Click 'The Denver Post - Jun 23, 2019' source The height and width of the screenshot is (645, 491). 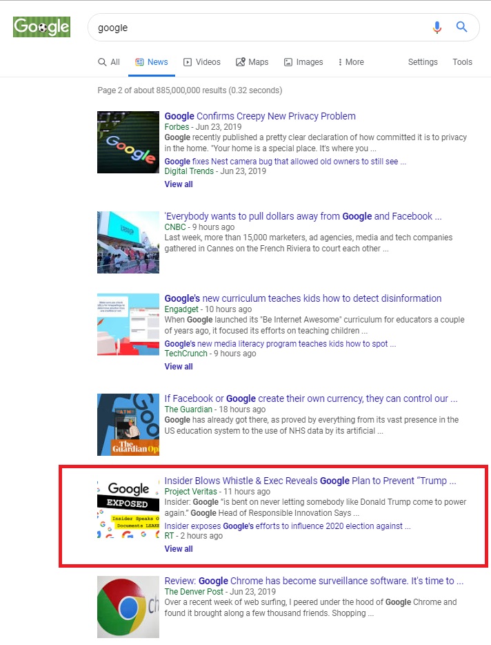[220, 592]
